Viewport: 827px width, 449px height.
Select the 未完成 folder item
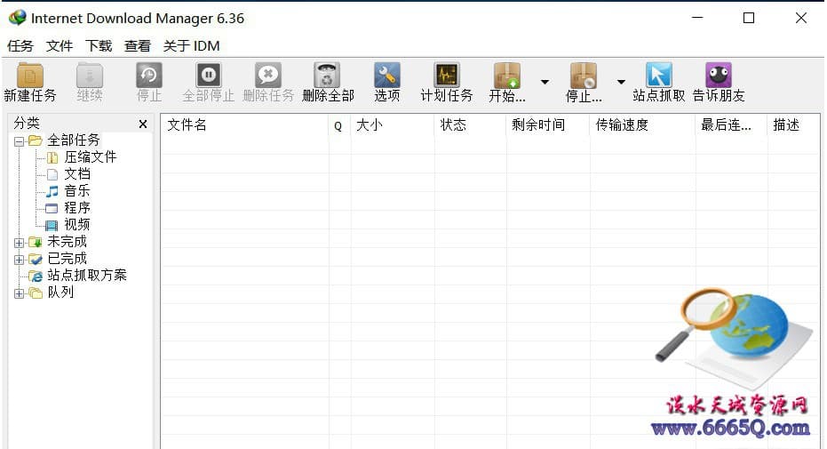coord(67,242)
